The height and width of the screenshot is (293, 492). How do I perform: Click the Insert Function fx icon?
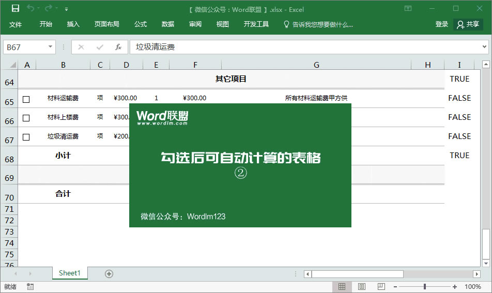point(118,47)
